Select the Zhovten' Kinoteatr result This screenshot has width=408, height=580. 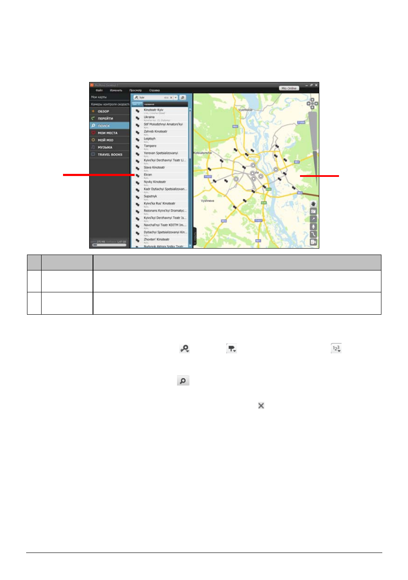coord(161,240)
